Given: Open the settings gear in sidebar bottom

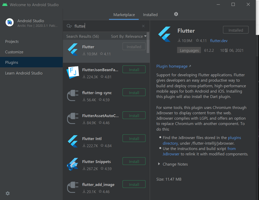Looking at the screenshot, I should pyautogui.click(x=8, y=193).
